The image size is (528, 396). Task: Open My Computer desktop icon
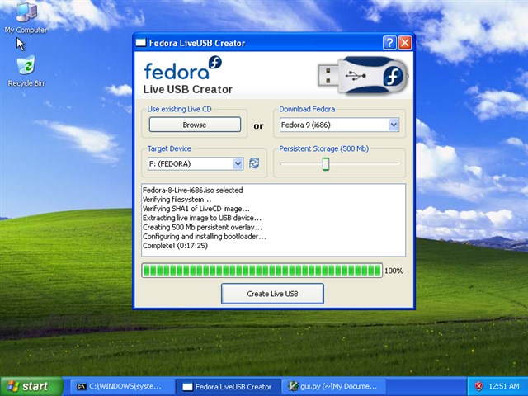(x=26, y=17)
